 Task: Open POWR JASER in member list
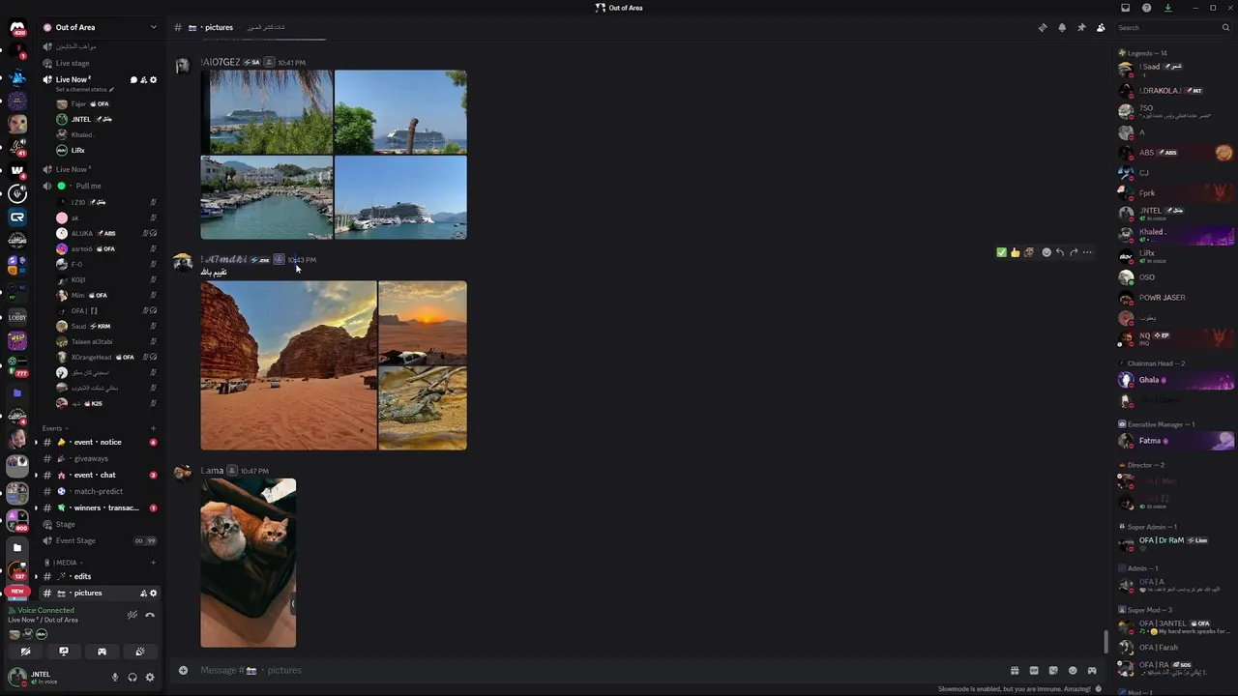(1176, 298)
